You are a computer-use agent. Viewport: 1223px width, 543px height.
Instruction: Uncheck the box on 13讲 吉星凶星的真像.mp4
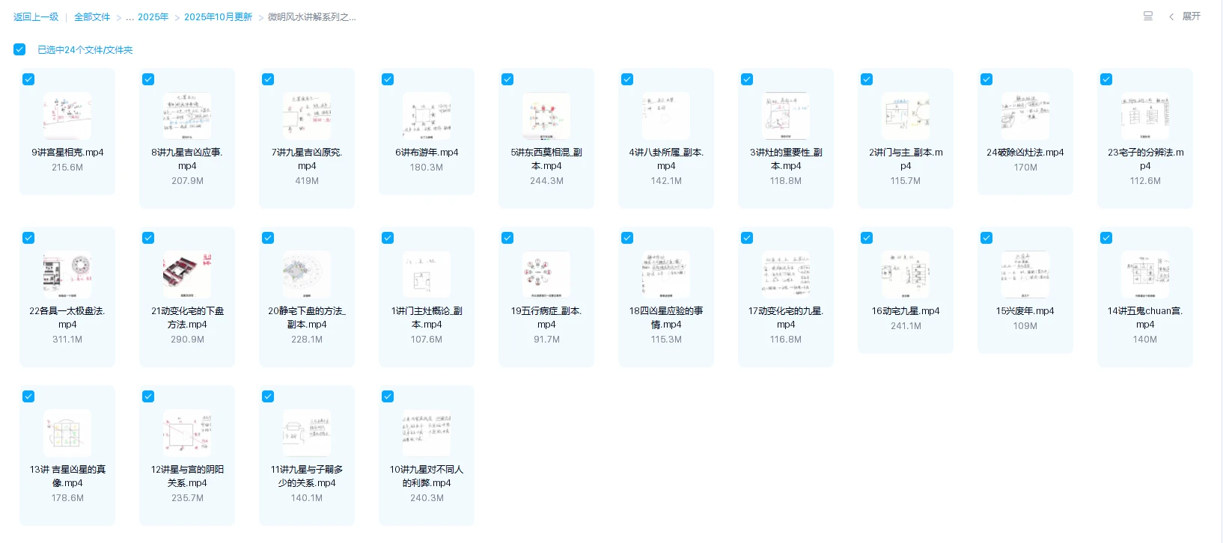coord(28,396)
